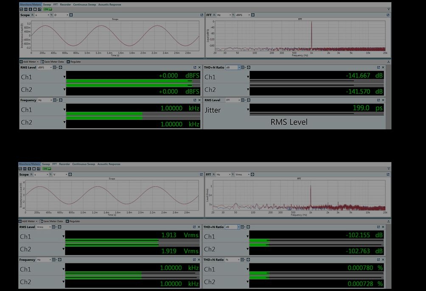Close the dBFS RMS Level meter panel
Image resolution: width=426 pixels, height=291 pixels.
[199, 67]
